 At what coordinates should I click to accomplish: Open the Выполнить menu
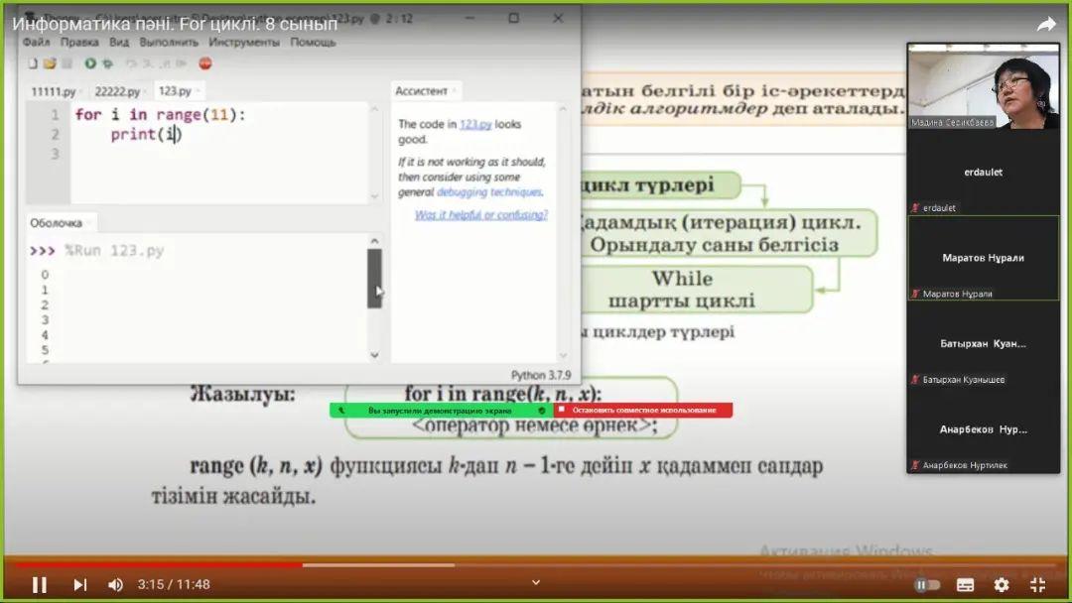pyautogui.click(x=169, y=43)
